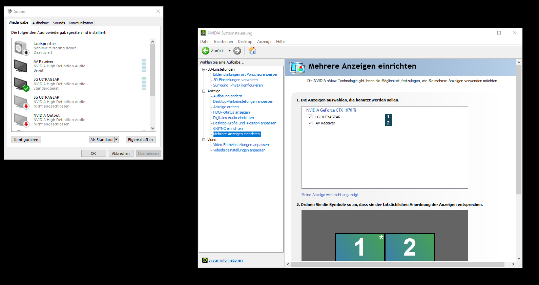
Task: Click the Sound dialog title icon
Action: pos(9,11)
